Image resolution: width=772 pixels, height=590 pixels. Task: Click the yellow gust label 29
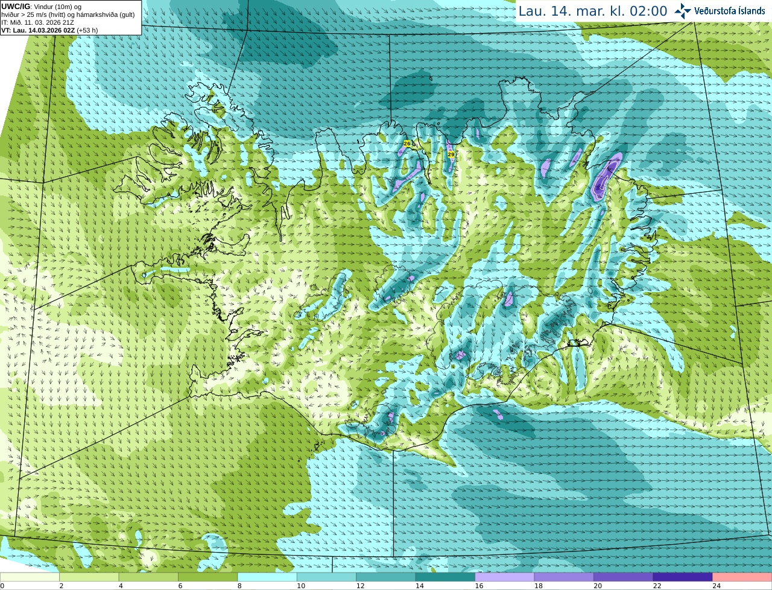pyautogui.click(x=451, y=154)
